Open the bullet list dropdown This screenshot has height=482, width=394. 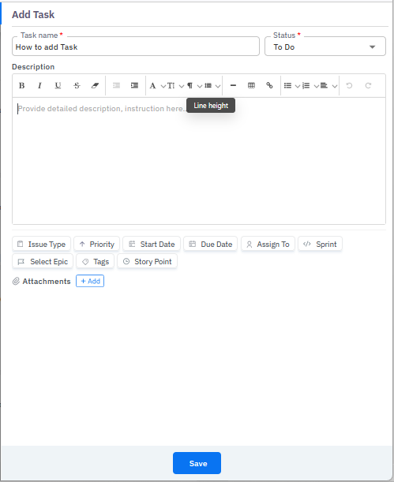click(x=291, y=86)
